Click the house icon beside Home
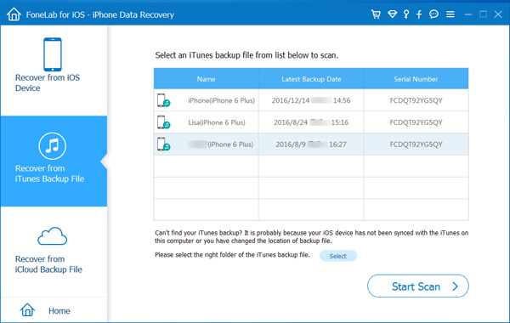510x323 pixels. [x=27, y=309]
